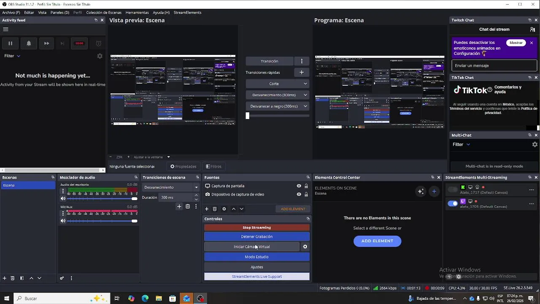540x304 pixels.
Task: Open scene filters icon in Escenas toolbar
Action: [x=22, y=278]
